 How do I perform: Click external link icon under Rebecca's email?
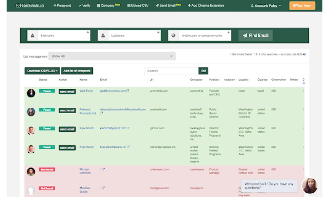pyautogui.click(x=101, y=113)
